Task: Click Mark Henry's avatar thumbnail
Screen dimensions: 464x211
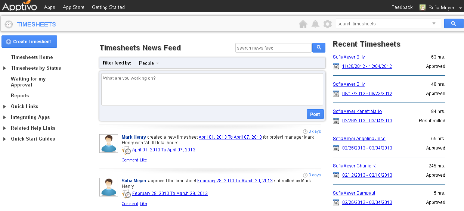Action: tap(109, 144)
